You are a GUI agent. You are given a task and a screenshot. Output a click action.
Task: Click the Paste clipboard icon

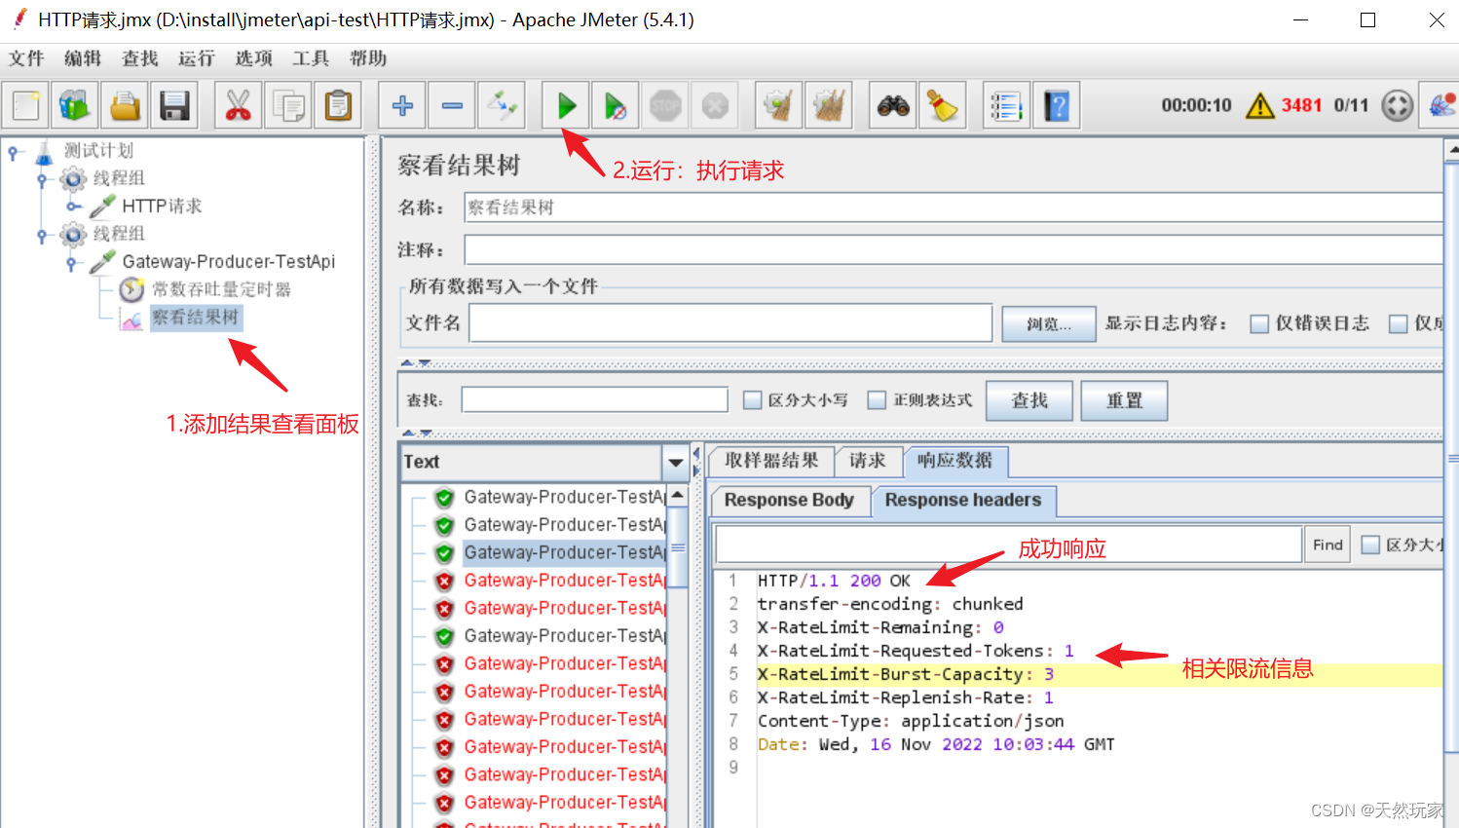[x=338, y=105]
